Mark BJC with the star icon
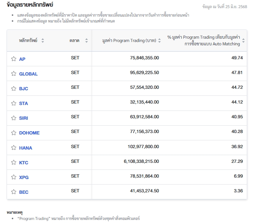The height and width of the screenshot is (224, 253). (x=14, y=88)
